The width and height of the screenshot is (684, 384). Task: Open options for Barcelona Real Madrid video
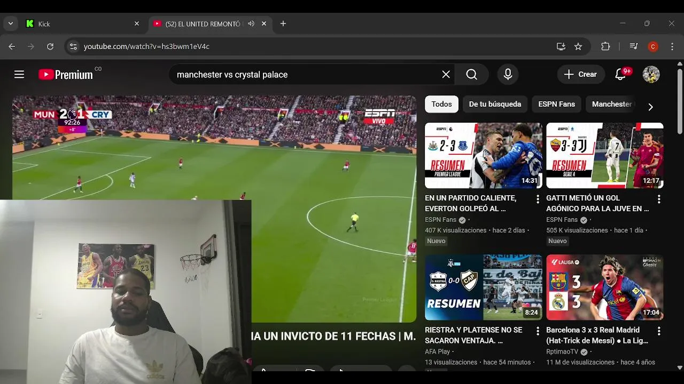(659, 331)
